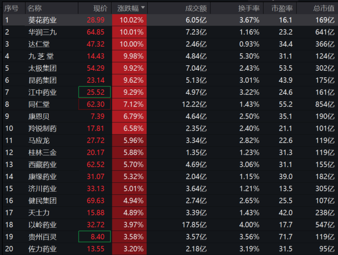338x255 pixels.
Task: Open the 康恩贝 stock entry
Action: [39, 116]
